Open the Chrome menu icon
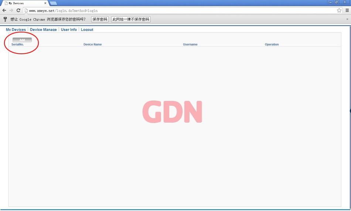Screen dimensions: 351x211 tap(347, 10)
